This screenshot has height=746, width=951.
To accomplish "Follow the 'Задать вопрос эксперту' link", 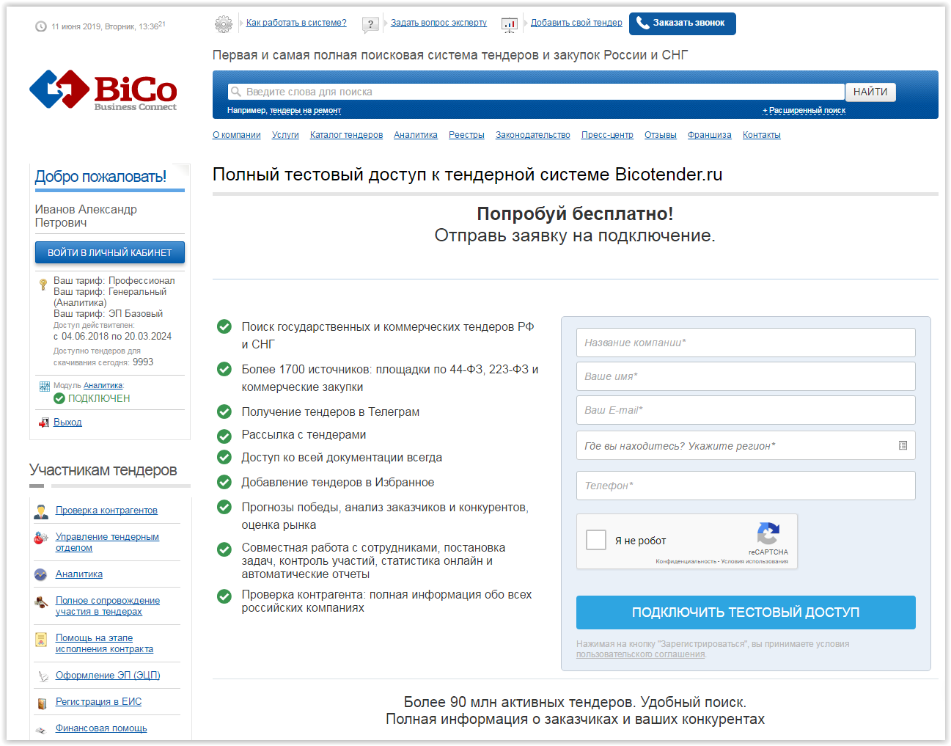I will [x=438, y=23].
